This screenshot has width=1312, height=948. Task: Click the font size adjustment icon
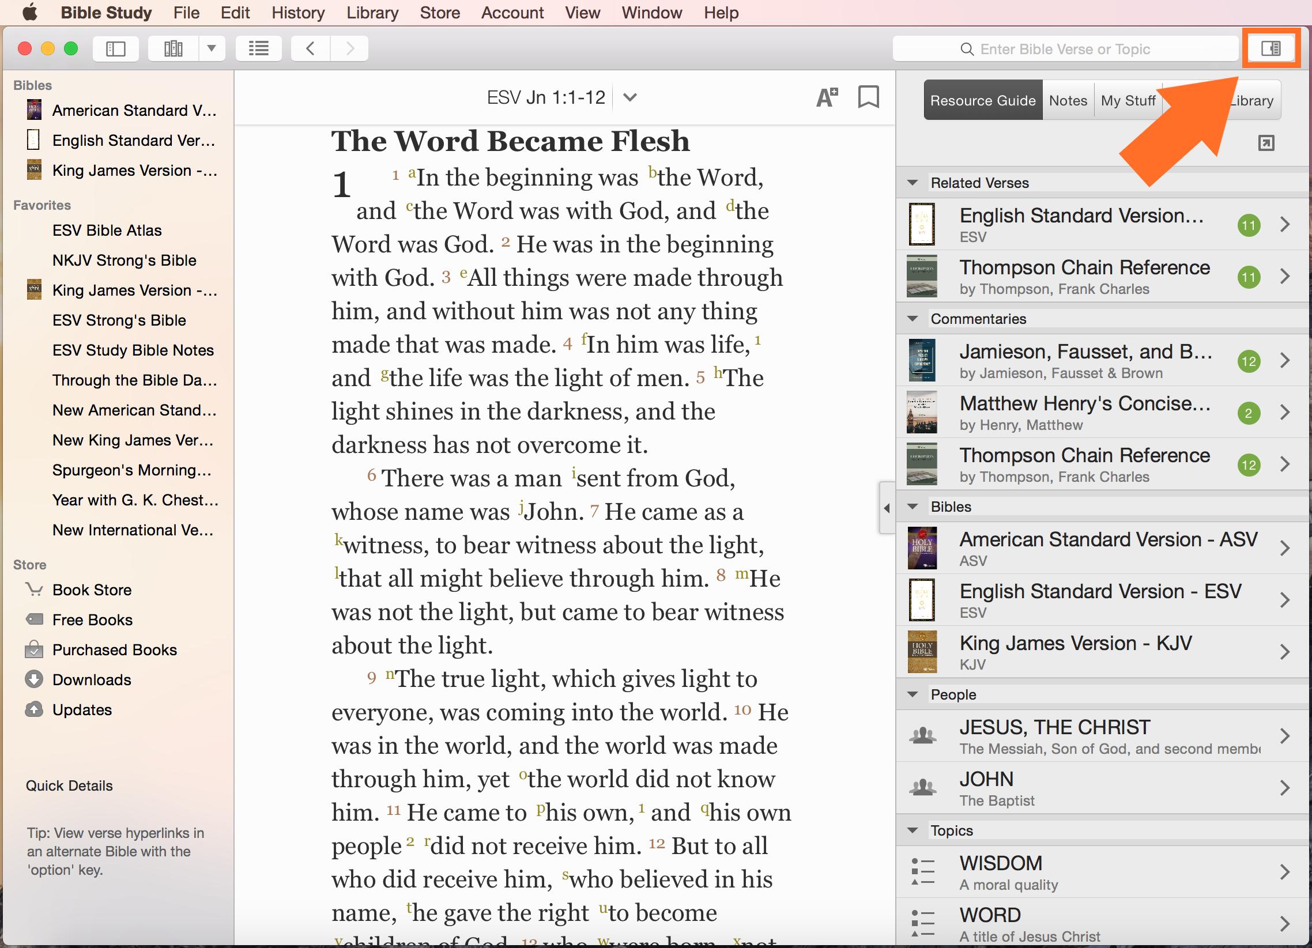click(x=827, y=97)
